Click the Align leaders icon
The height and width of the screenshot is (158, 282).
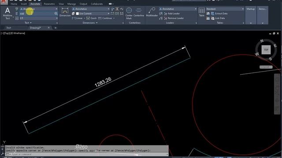pos(161,14)
